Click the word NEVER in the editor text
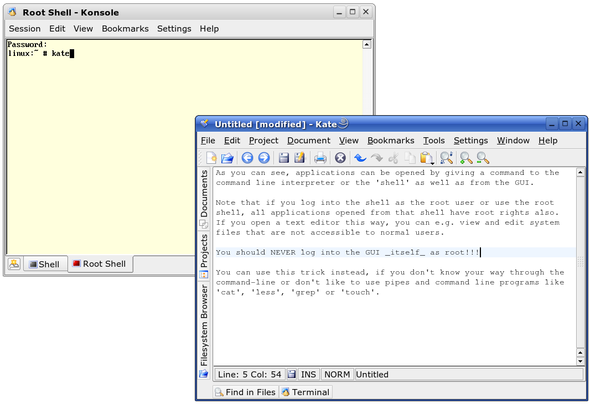Image resolution: width=590 pixels, height=404 pixels. point(283,252)
